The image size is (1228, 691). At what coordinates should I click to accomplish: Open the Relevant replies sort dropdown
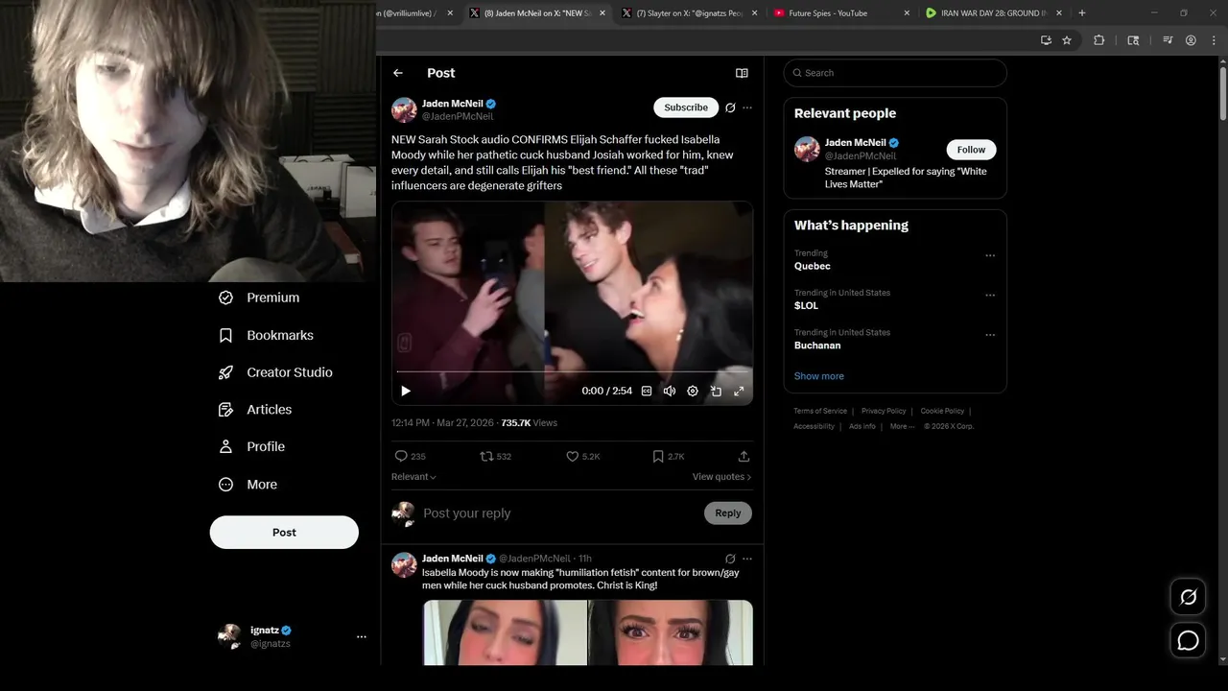coord(413,477)
